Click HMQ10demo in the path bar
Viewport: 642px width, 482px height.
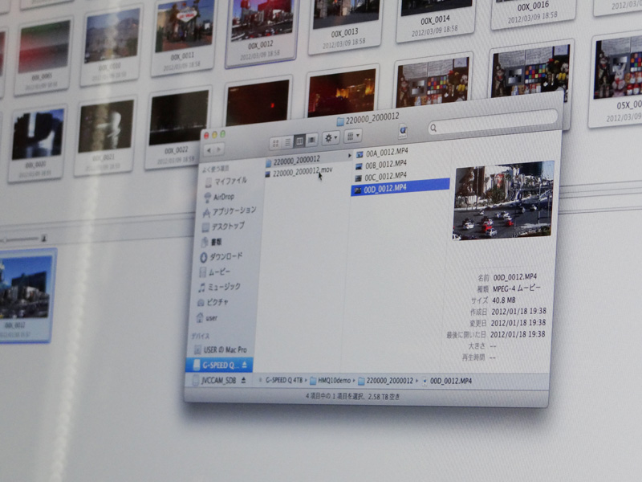[331, 381]
